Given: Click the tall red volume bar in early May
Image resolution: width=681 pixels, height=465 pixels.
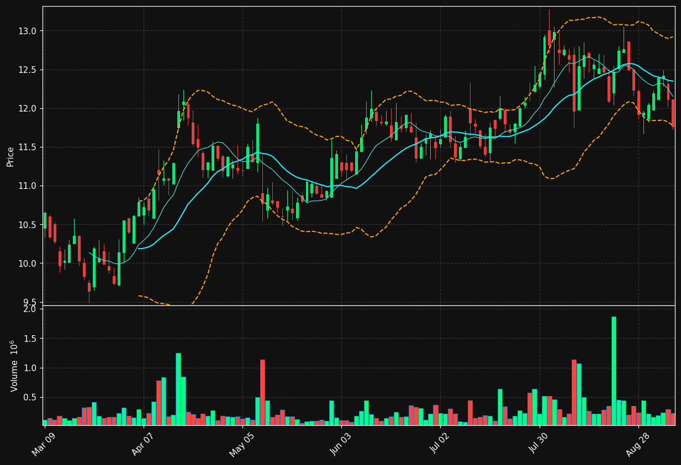Looking at the screenshot, I should (x=262, y=392).
